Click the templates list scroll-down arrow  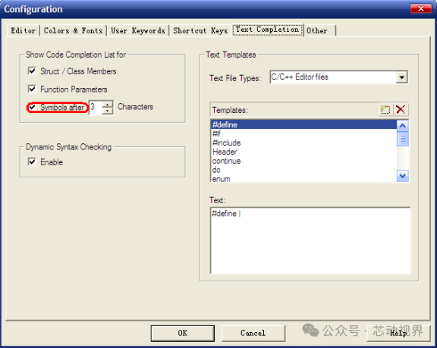[x=402, y=176]
